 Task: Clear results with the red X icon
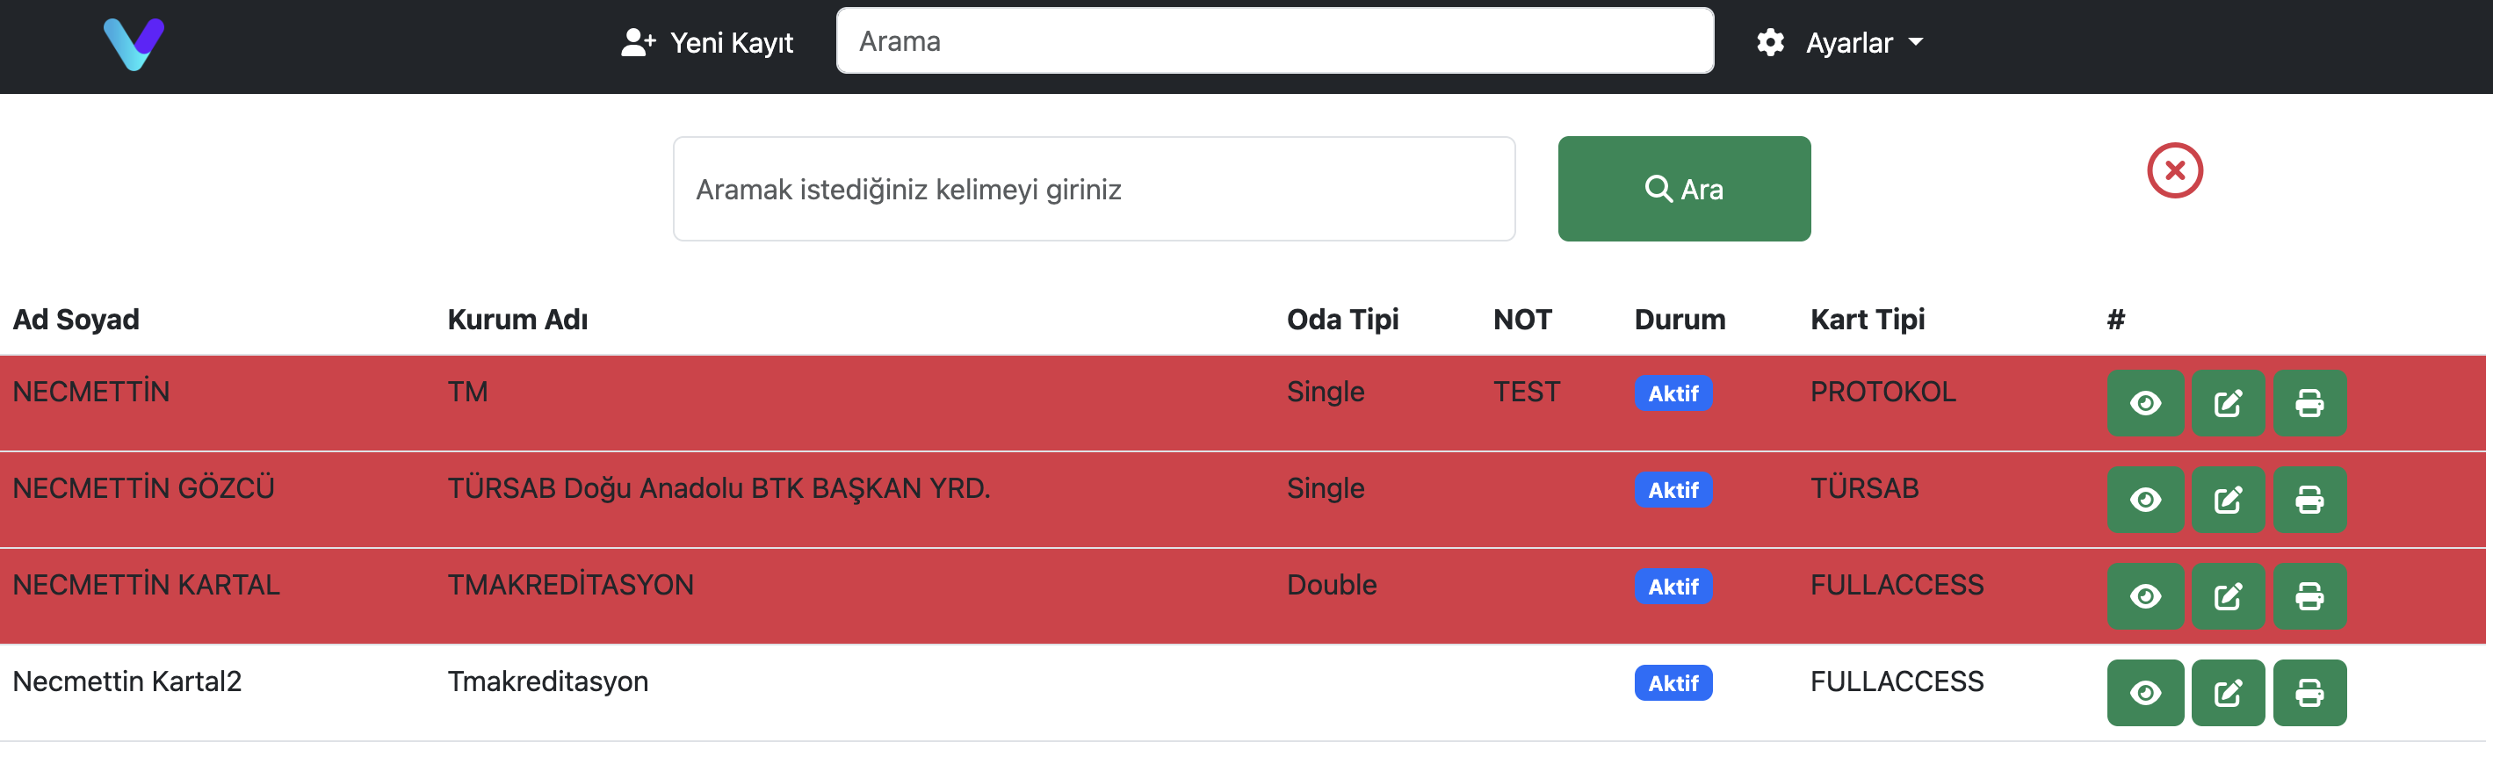(x=2176, y=170)
